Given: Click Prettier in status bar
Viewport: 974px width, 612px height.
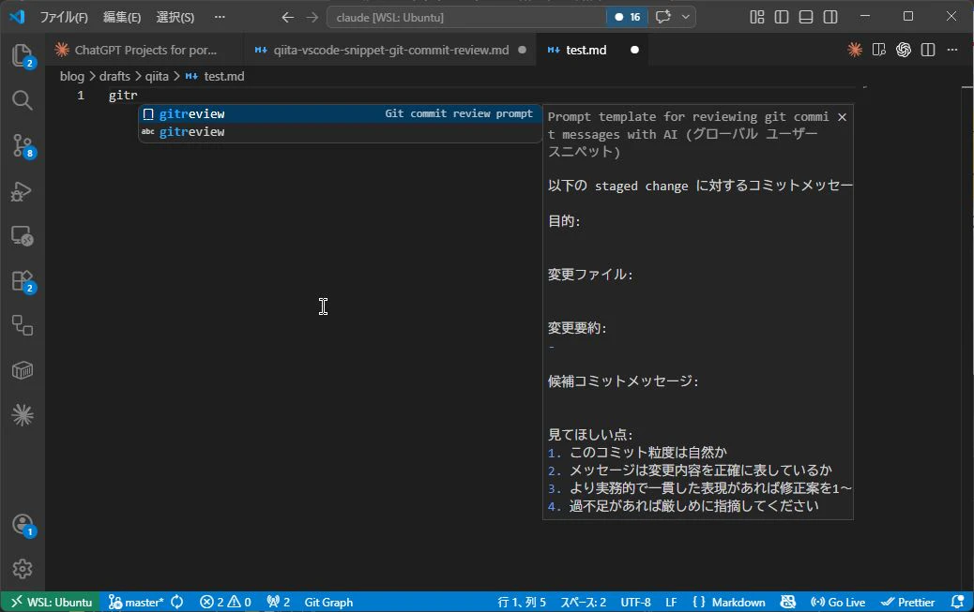Looking at the screenshot, I should coord(907,602).
